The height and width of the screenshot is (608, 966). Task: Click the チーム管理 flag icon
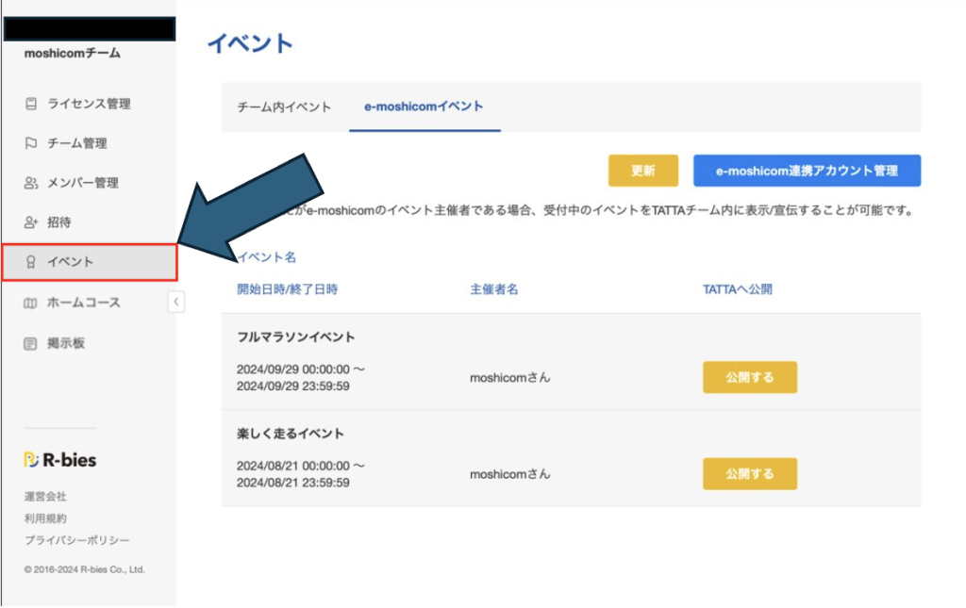(29, 143)
